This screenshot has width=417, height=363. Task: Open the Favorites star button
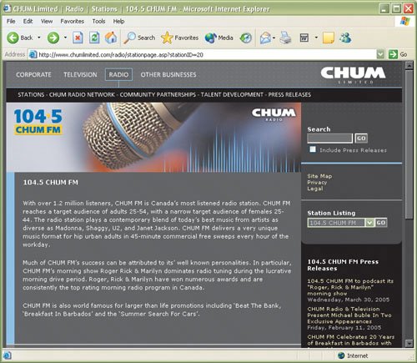179,38
